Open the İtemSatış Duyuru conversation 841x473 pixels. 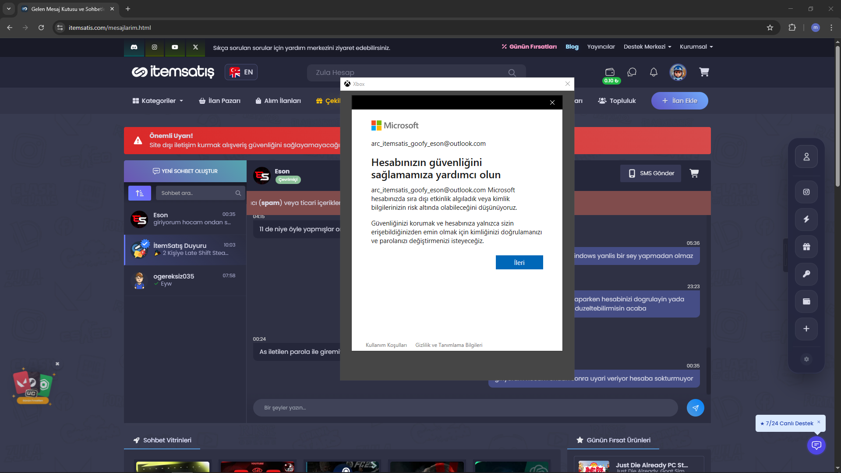tap(185, 250)
